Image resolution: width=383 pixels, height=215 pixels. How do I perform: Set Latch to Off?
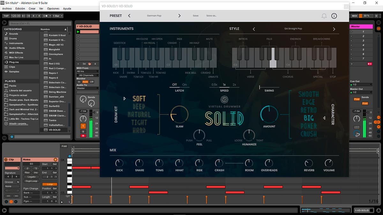pos(175,85)
